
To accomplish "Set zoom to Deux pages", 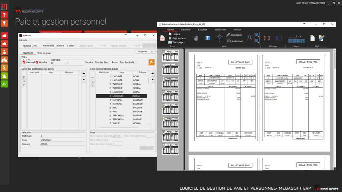I will click(x=176, y=42).
